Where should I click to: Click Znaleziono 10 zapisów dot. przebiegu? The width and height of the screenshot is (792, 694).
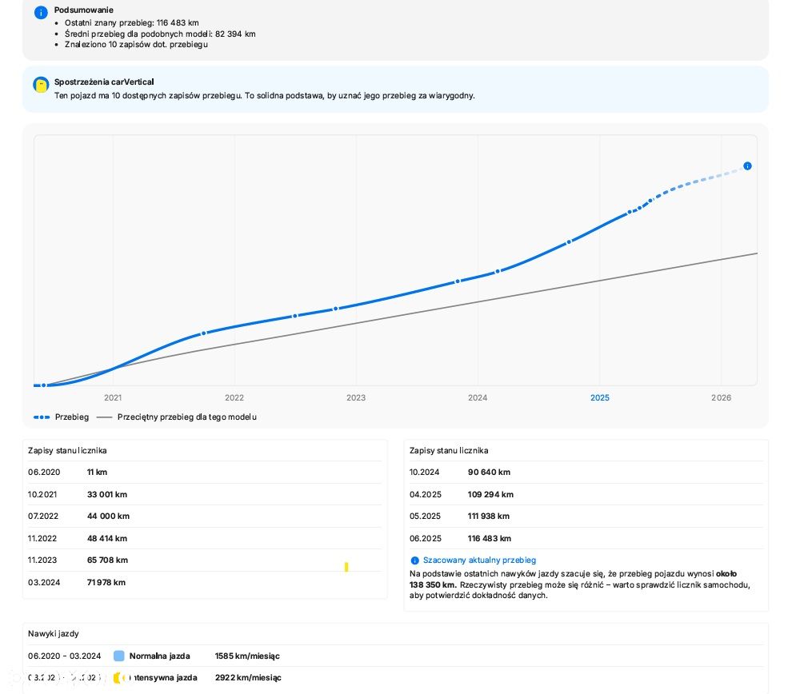click(x=136, y=45)
